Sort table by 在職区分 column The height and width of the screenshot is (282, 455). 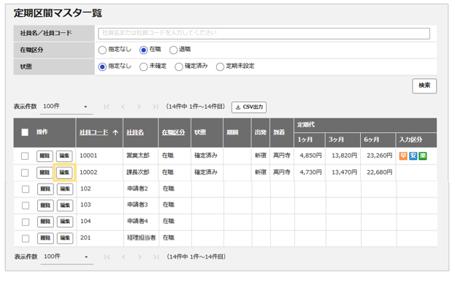173,132
